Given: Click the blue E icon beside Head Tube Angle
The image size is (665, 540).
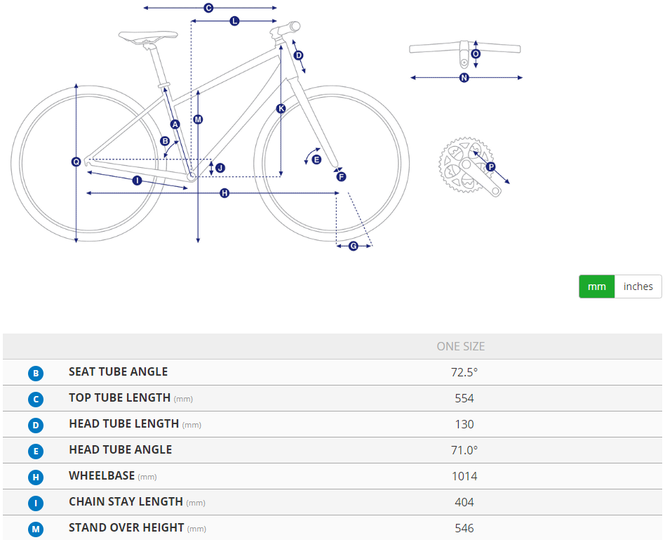Looking at the screenshot, I should [x=36, y=452].
